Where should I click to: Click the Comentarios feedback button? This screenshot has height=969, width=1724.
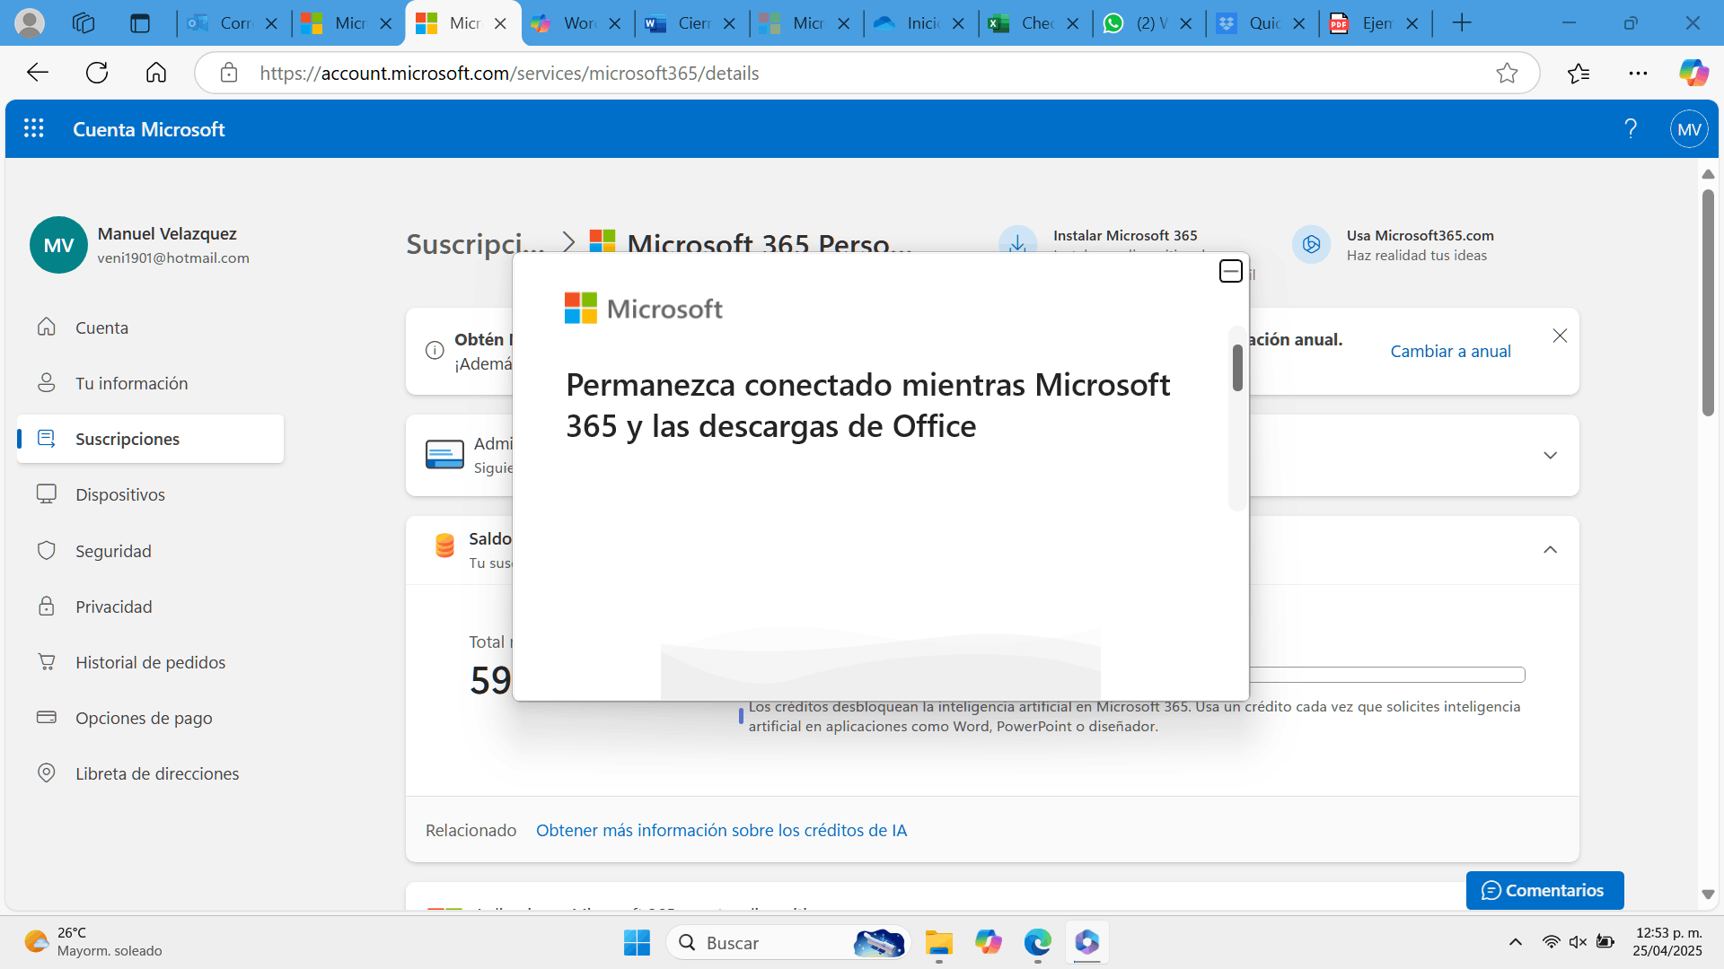point(1544,890)
